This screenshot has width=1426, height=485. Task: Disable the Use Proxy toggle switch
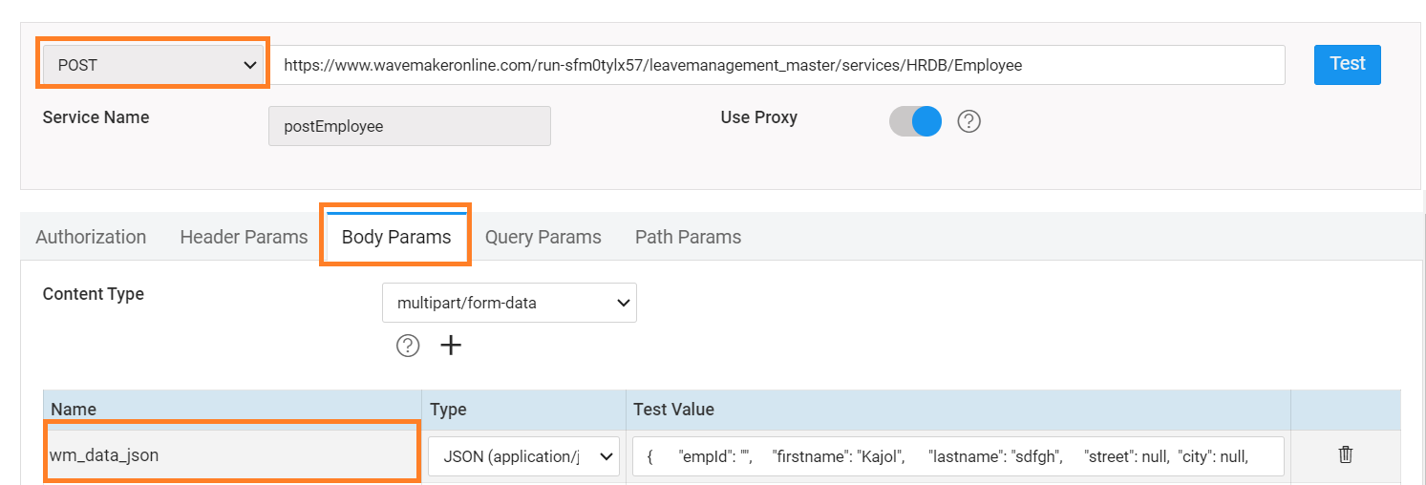915,121
